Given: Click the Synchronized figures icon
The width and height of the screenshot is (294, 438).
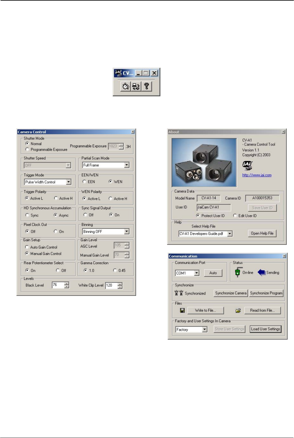Looking at the screenshot, I should point(179,293).
